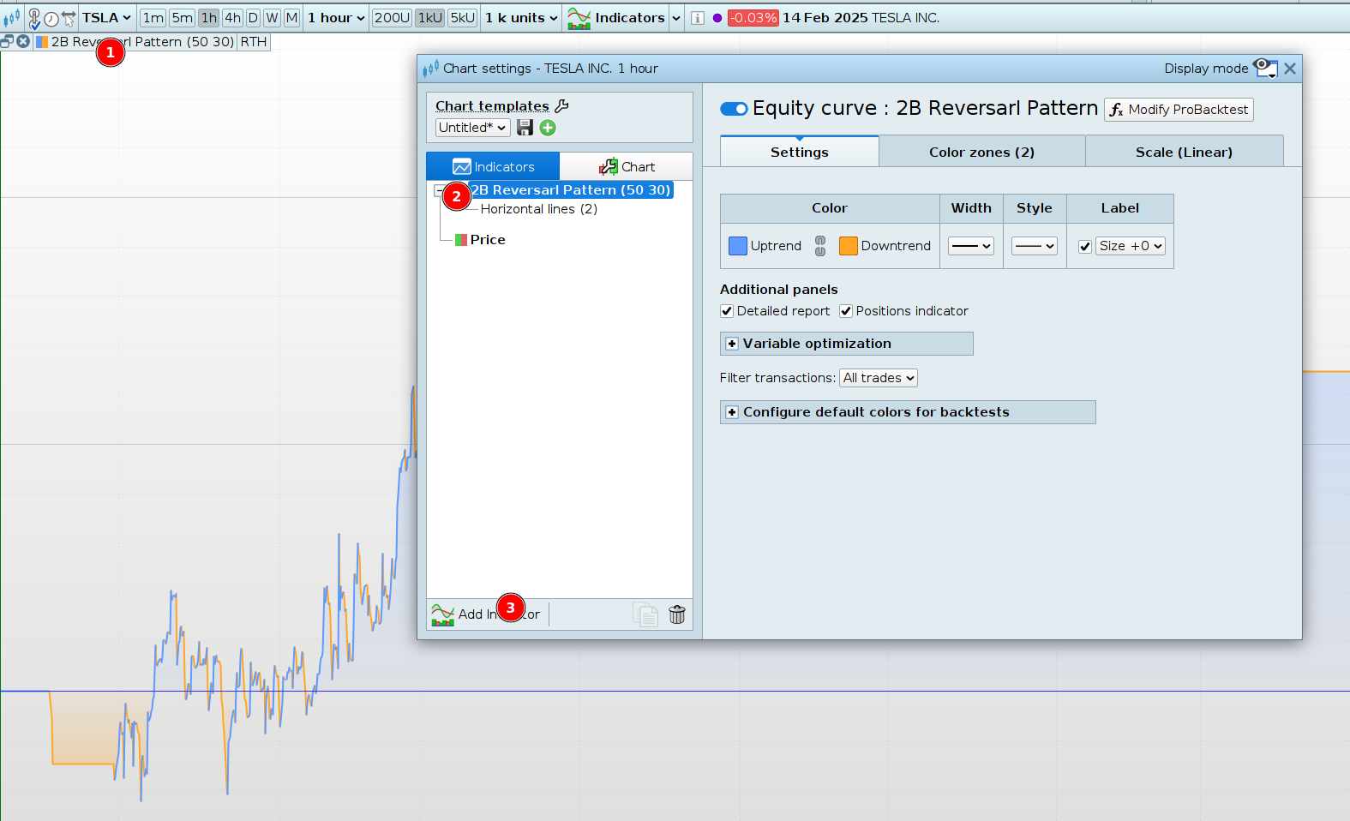The height and width of the screenshot is (821, 1350).
Task: Open the 1 k units dropdown
Action: (521, 18)
